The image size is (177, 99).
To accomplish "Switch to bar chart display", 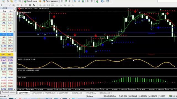I will point(62,1).
